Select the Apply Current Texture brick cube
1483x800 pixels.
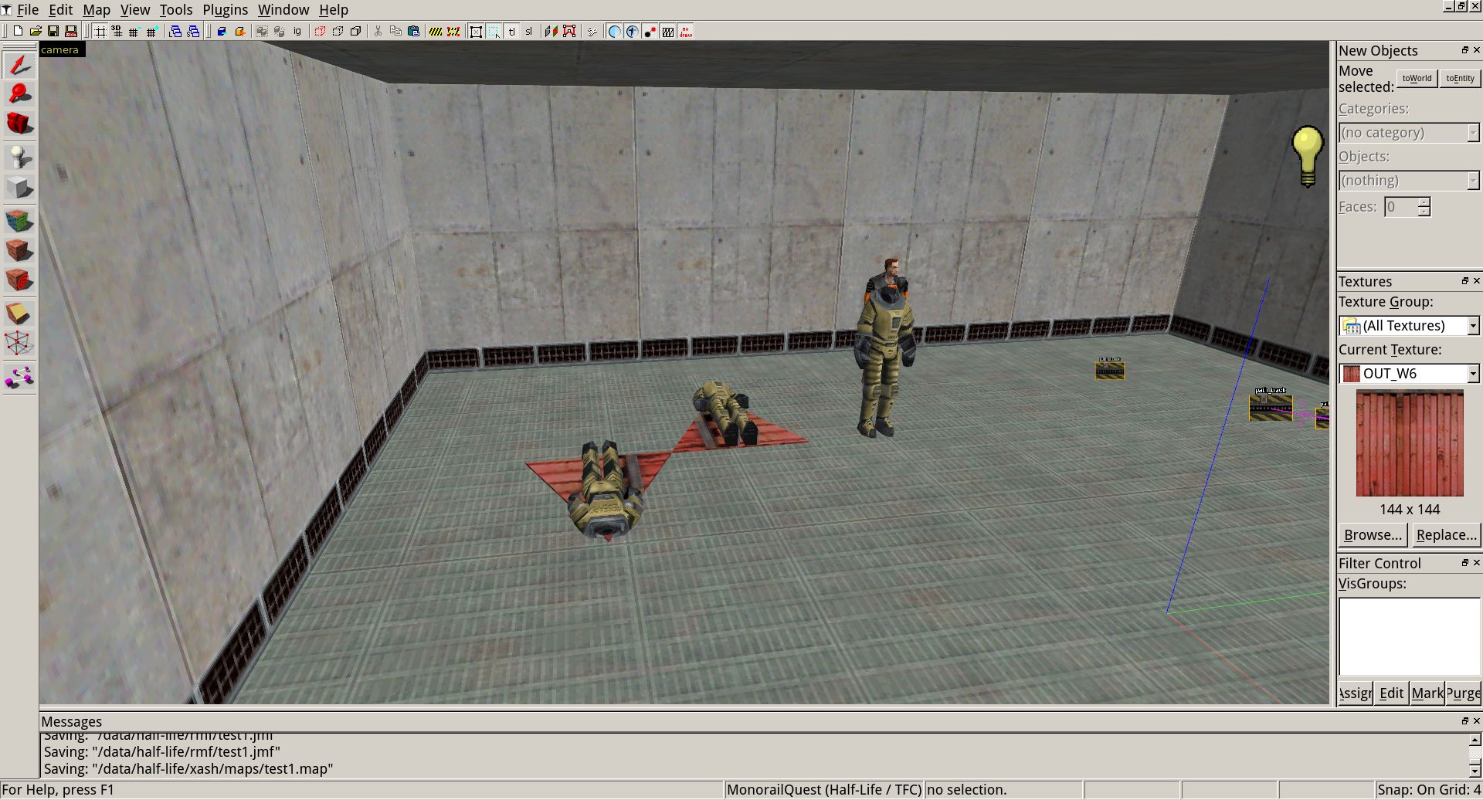point(19,250)
